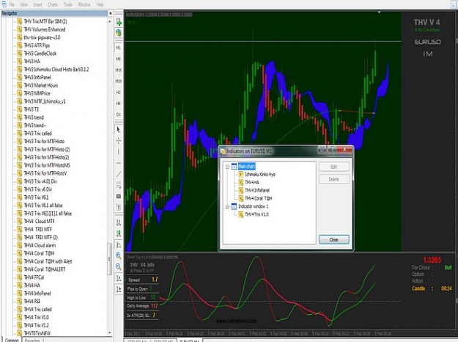
Task: Select the arrow cursor tool
Action: (x=118, y=129)
